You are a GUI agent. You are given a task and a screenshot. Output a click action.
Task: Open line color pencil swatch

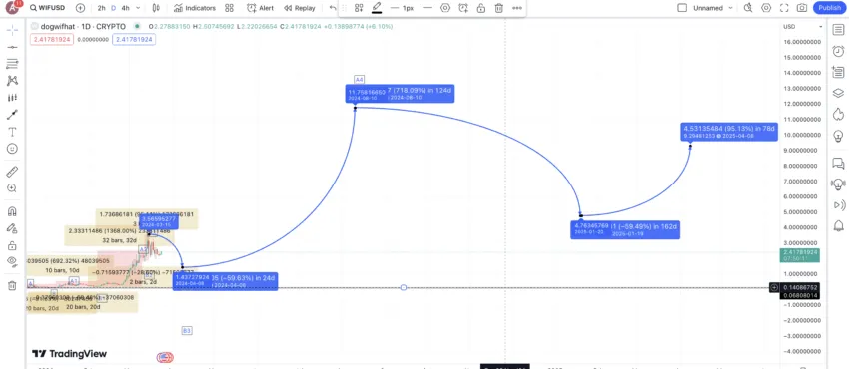[377, 8]
